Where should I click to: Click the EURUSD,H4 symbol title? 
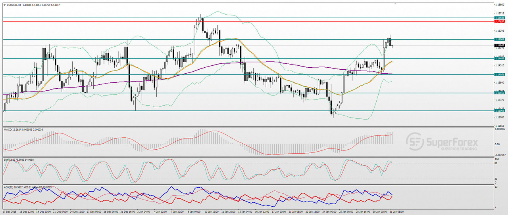click(x=13, y=5)
